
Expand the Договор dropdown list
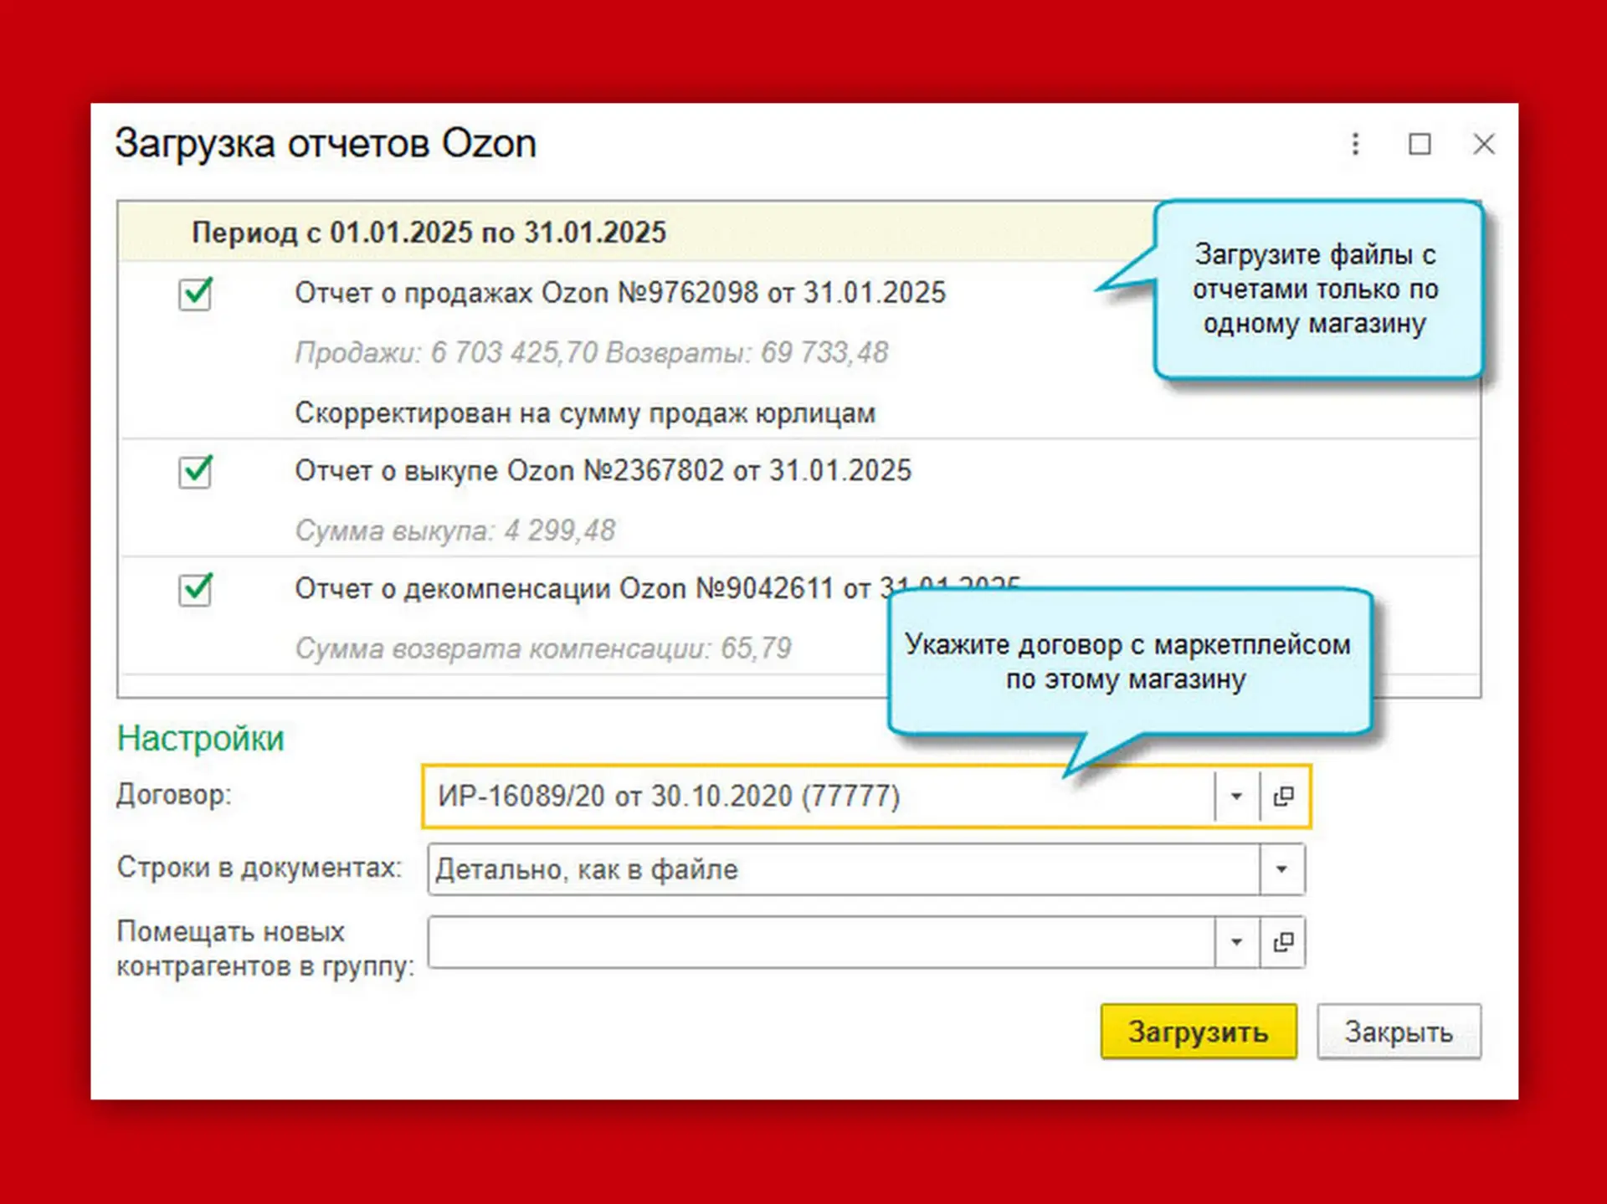pyautogui.click(x=1236, y=796)
